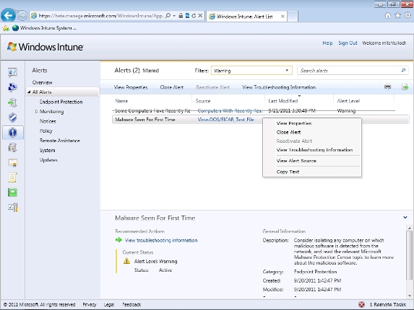Open browser tools gear icon
The height and width of the screenshot is (310, 414).
(x=408, y=16)
